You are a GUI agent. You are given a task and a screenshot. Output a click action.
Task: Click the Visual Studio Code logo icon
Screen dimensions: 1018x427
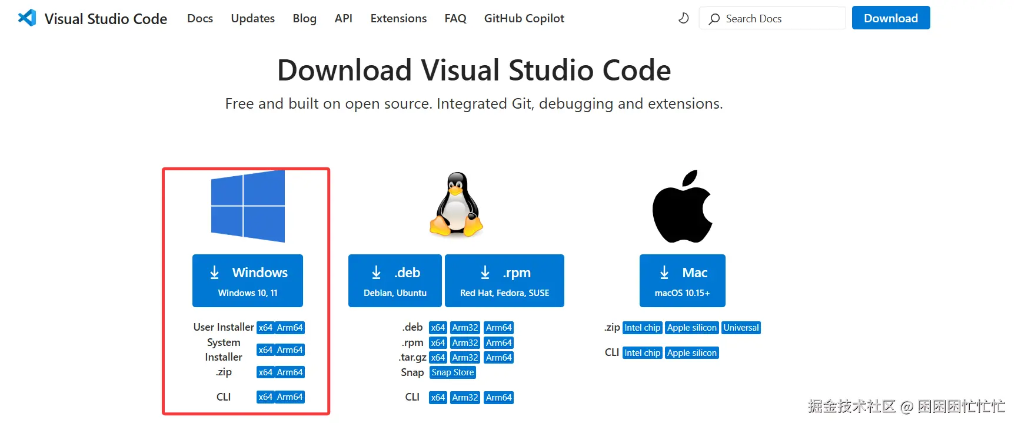[x=27, y=18]
